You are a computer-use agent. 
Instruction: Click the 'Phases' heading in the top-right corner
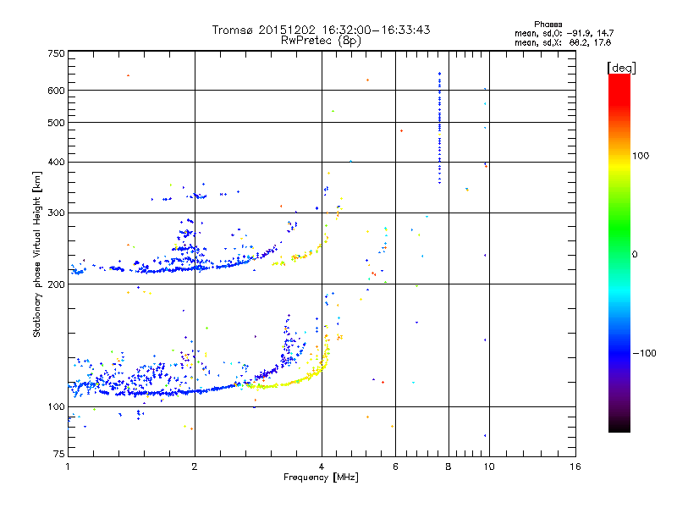pos(548,25)
